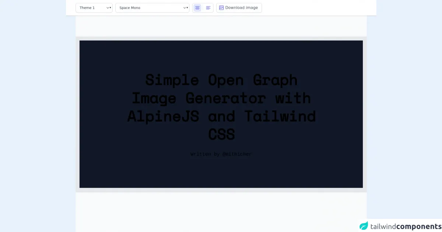Click the chevron arrow of Theme selector

[108, 8]
